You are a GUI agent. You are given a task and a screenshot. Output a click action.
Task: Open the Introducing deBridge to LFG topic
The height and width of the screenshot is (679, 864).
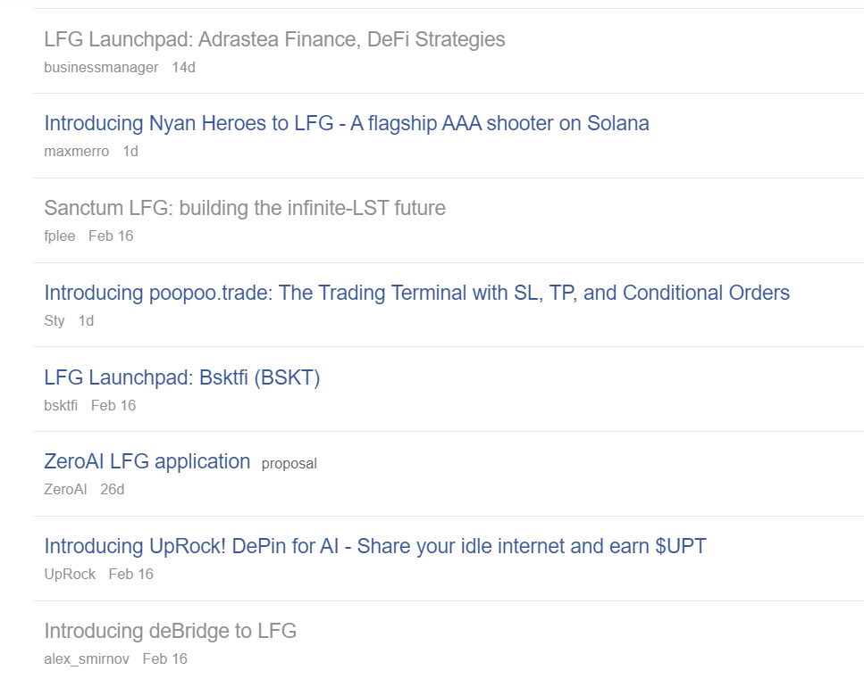point(170,631)
